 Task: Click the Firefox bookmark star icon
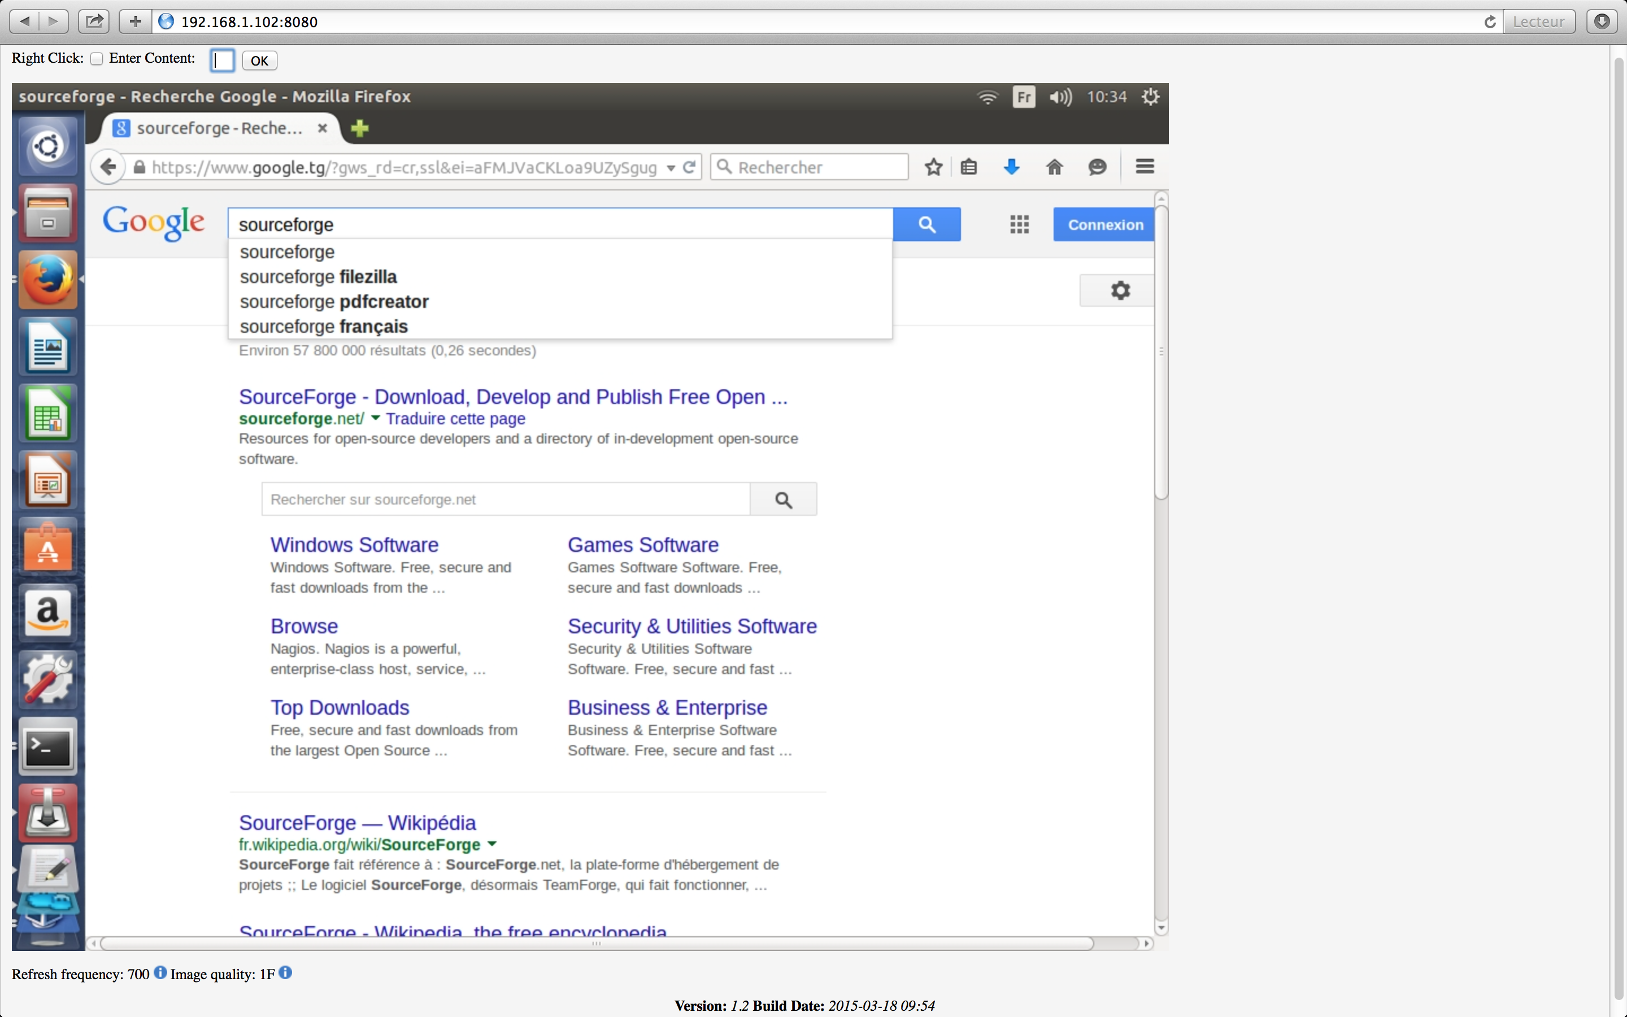(x=933, y=167)
